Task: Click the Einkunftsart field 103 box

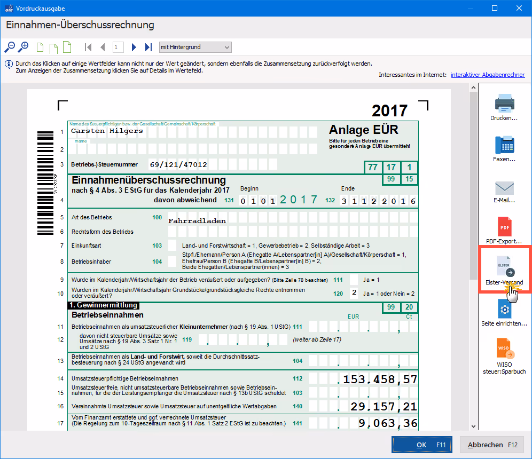Action: 173,245
